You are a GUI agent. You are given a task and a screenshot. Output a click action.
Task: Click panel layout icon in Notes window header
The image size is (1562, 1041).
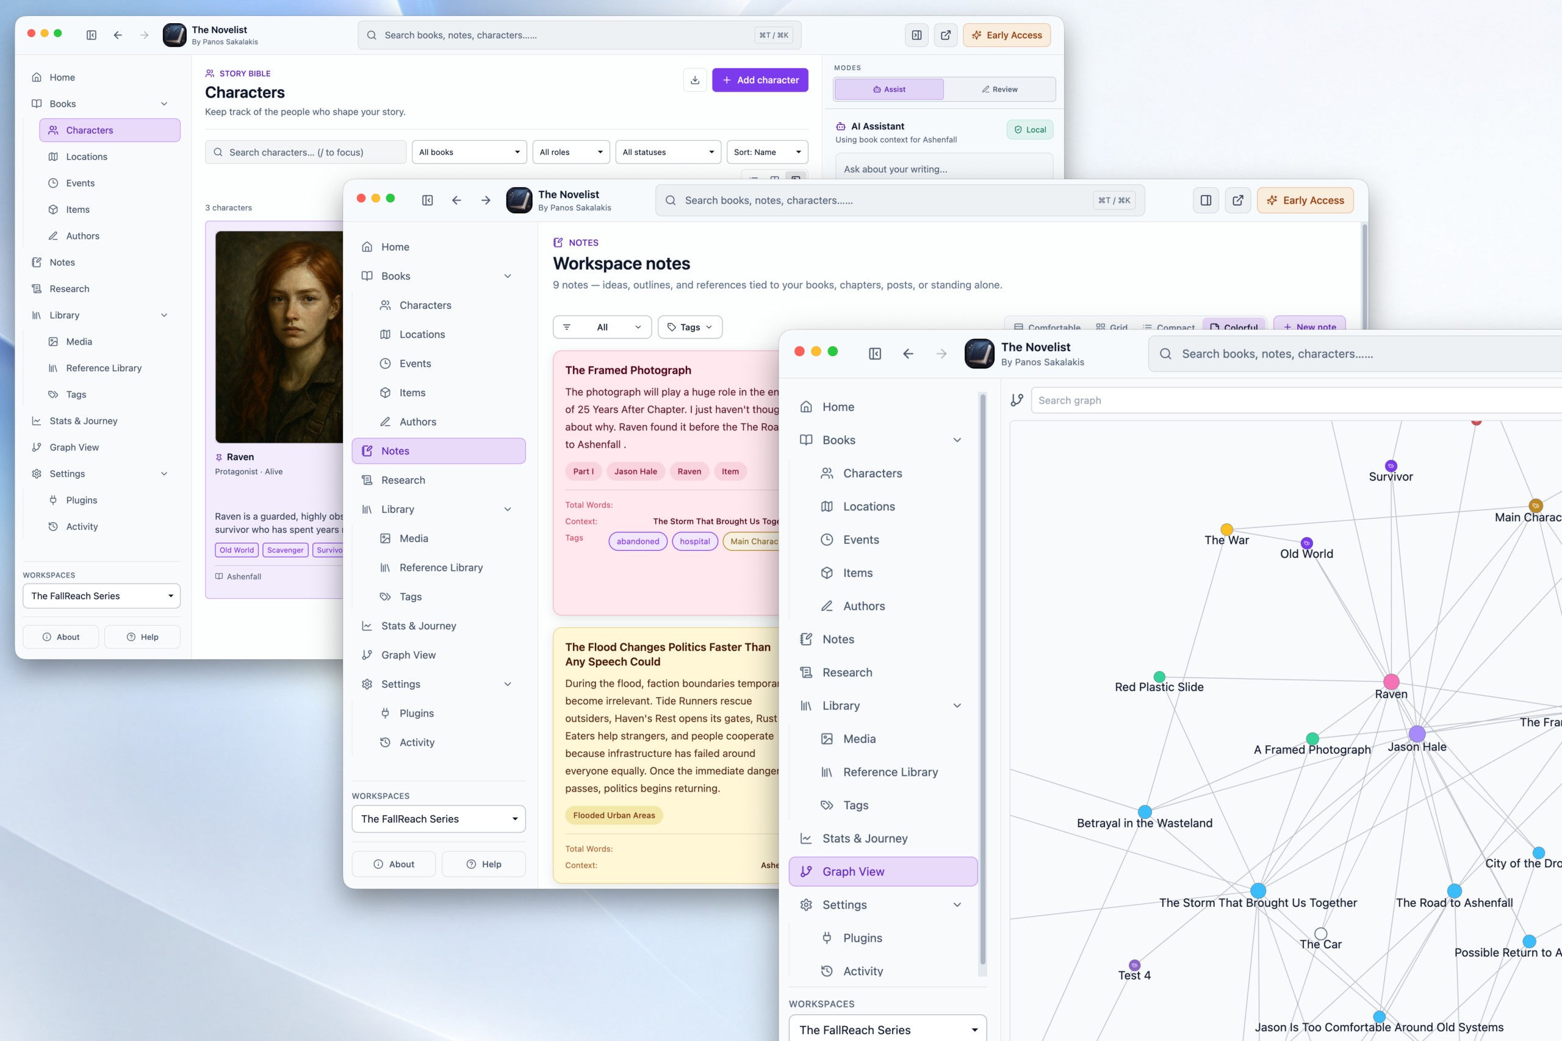(1206, 200)
